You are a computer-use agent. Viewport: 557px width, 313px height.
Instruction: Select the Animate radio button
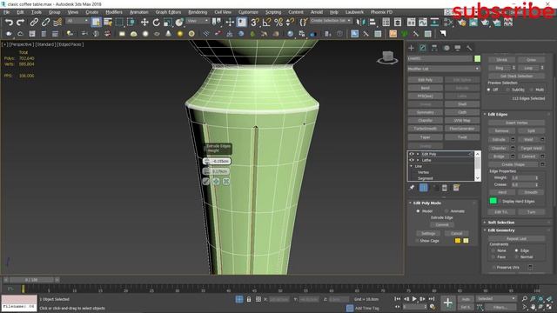(x=446, y=211)
